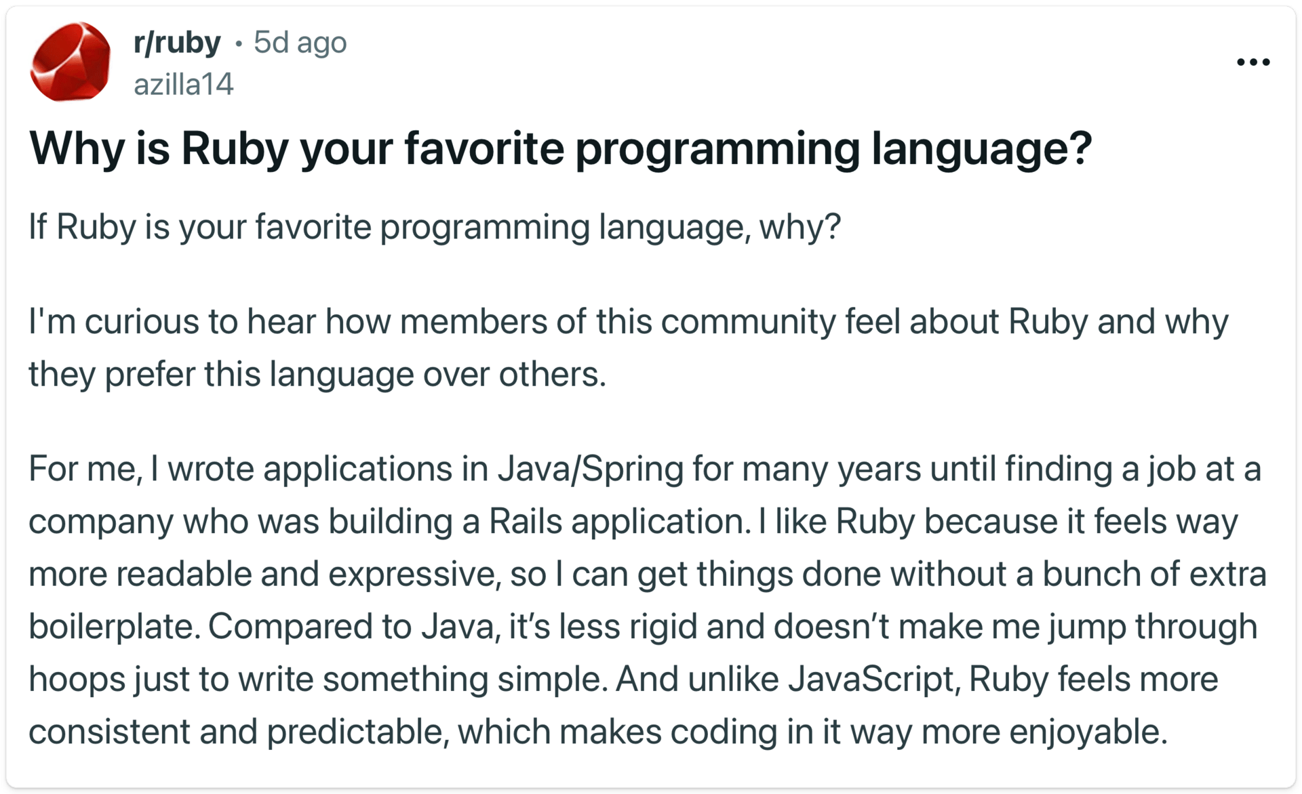Click the word "predictable" in final line
This screenshot has width=1302, height=794.
357,732
